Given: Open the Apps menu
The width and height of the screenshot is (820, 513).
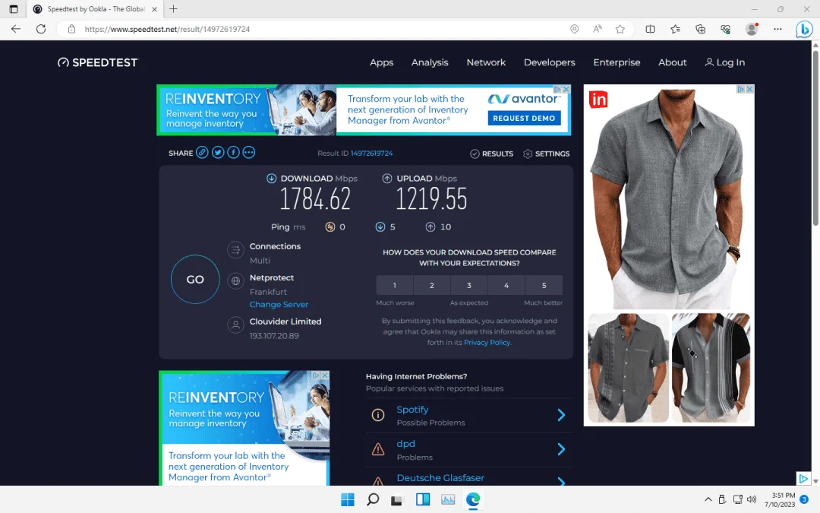Looking at the screenshot, I should point(381,62).
